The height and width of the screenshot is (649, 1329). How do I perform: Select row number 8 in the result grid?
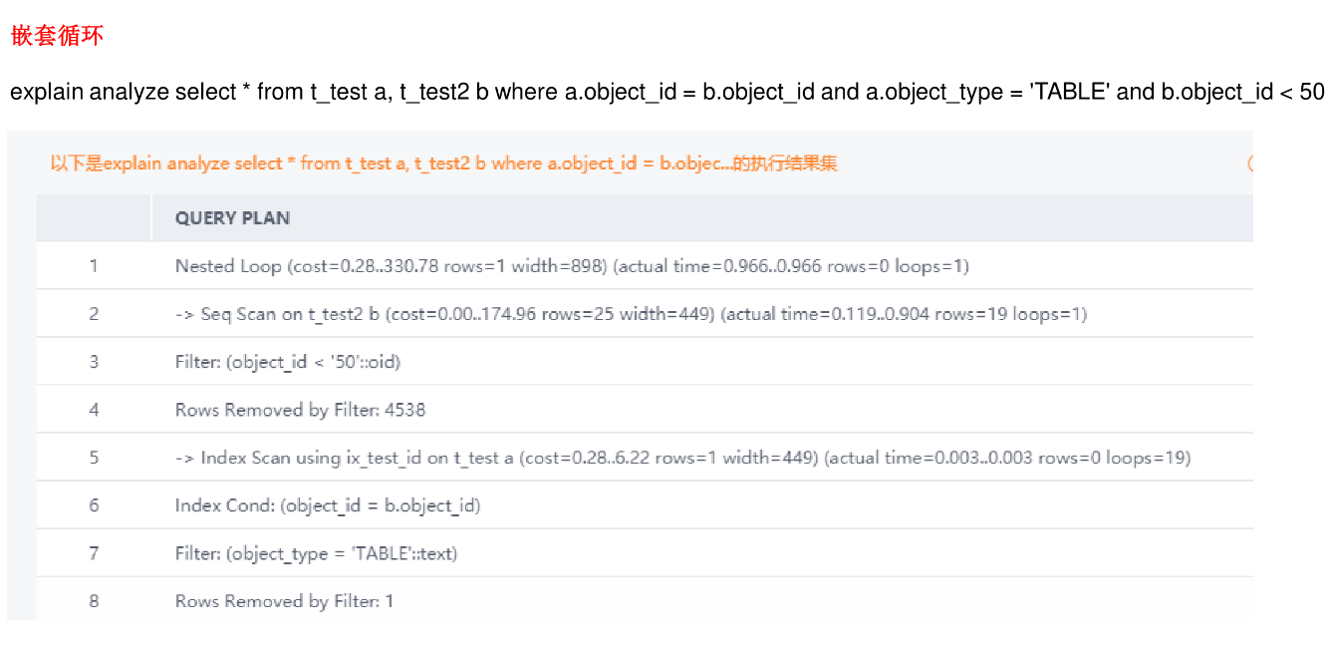(x=94, y=601)
